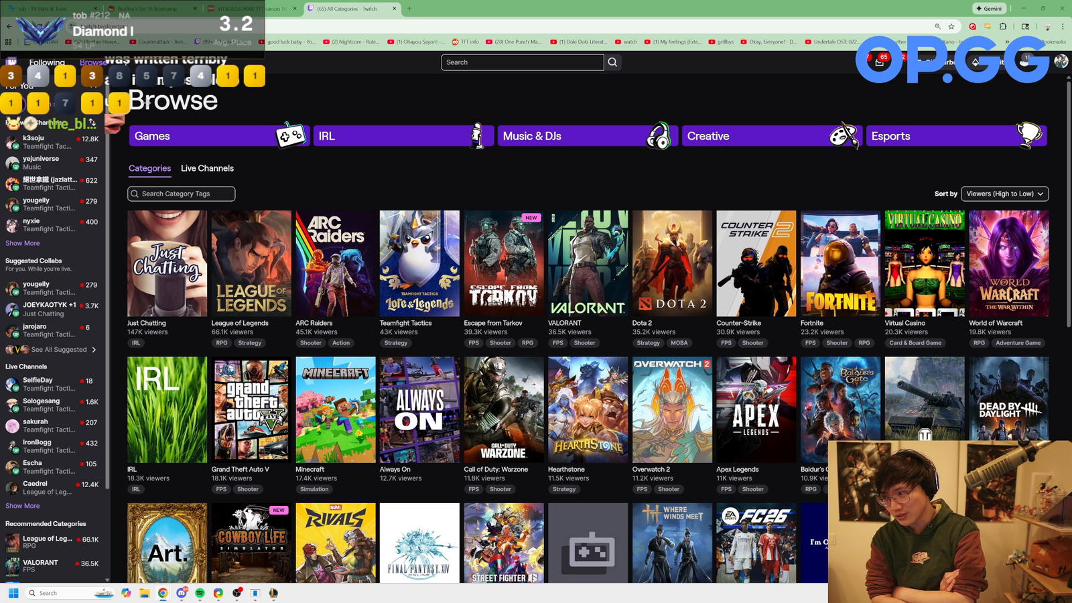Screen dimensions: 1072x603
Task: Open the Escape from Tarkov cover
Action: point(504,263)
